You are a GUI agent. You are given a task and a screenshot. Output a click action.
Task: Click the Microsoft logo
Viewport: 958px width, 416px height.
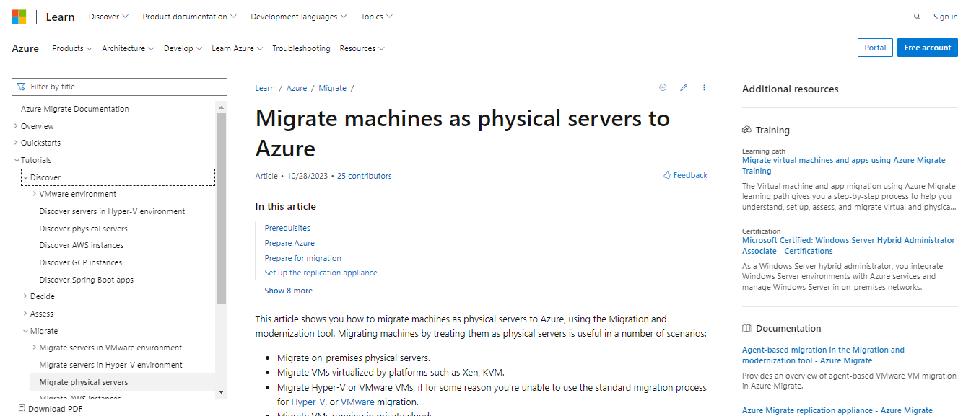click(x=19, y=17)
